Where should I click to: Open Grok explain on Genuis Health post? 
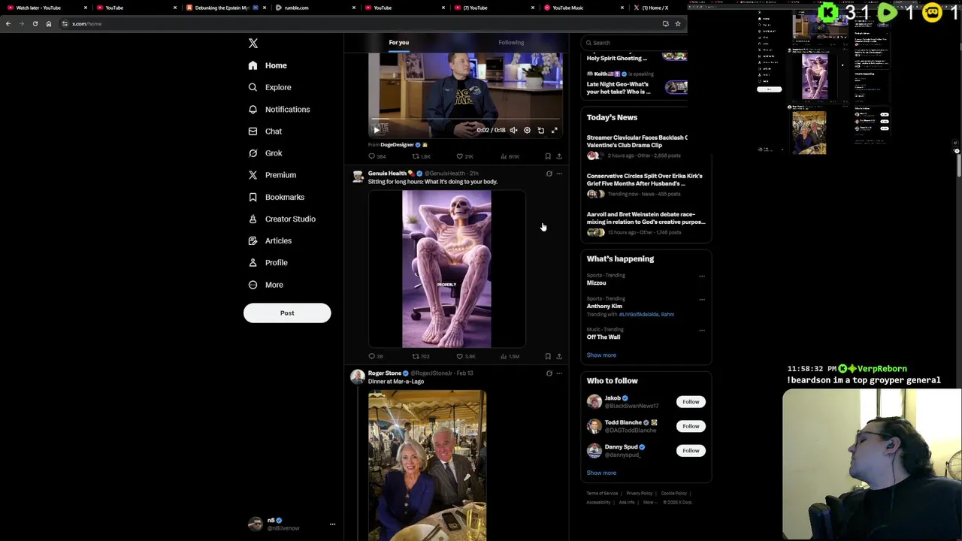click(549, 174)
